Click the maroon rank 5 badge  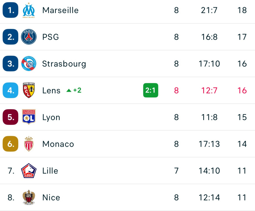tap(11, 117)
